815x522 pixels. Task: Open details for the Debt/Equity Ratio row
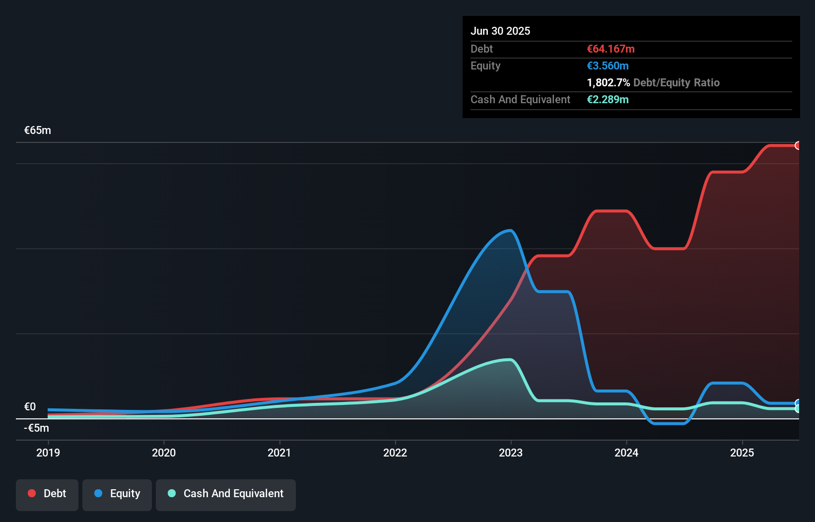(x=653, y=82)
